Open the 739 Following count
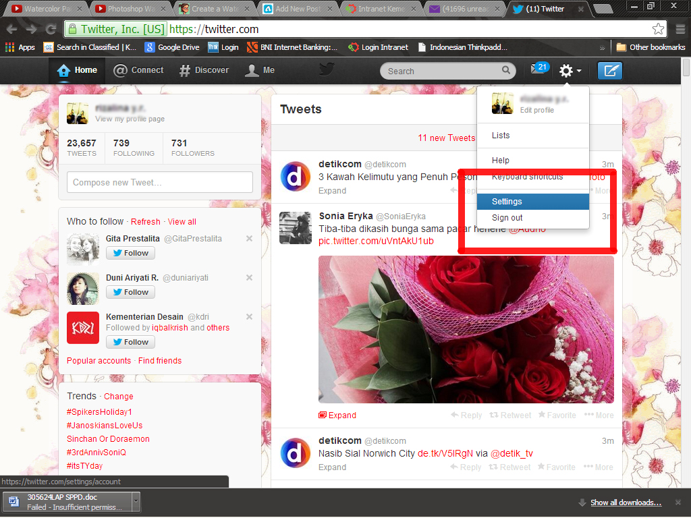Image resolution: width=691 pixels, height=518 pixels. pyautogui.click(x=134, y=148)
